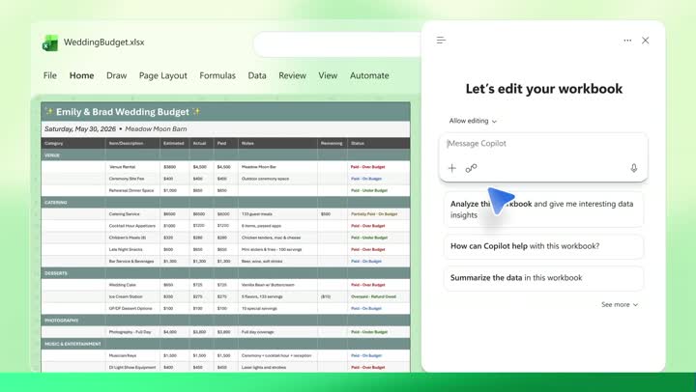Open the File menu

pyautogui.click(x=50, y=75)
